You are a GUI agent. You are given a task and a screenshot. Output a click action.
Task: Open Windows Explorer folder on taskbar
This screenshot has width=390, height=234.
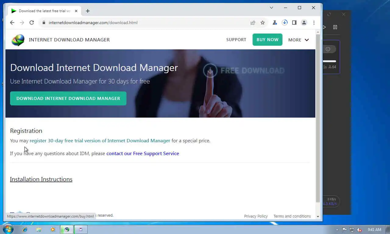click(39, 229)
